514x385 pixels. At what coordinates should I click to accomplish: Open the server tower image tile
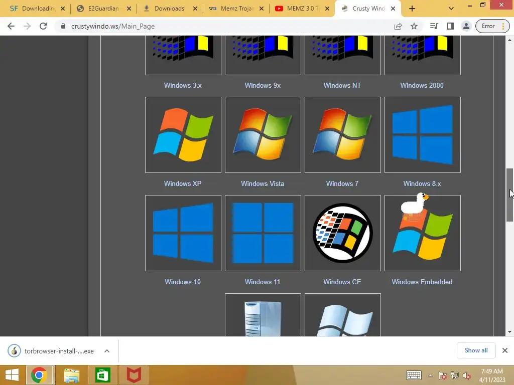263,315
